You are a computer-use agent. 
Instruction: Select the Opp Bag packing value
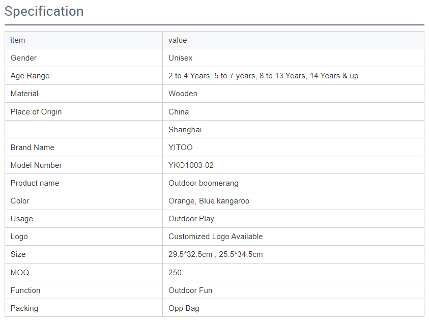click(184, 308)
